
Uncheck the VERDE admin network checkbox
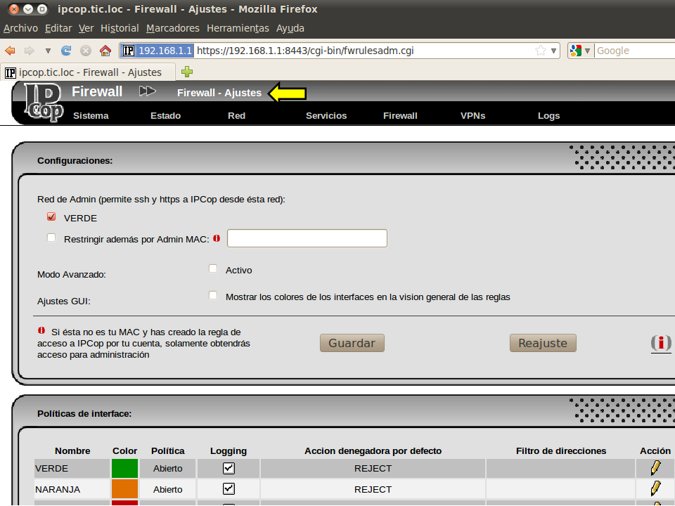(x=51, y=217)
